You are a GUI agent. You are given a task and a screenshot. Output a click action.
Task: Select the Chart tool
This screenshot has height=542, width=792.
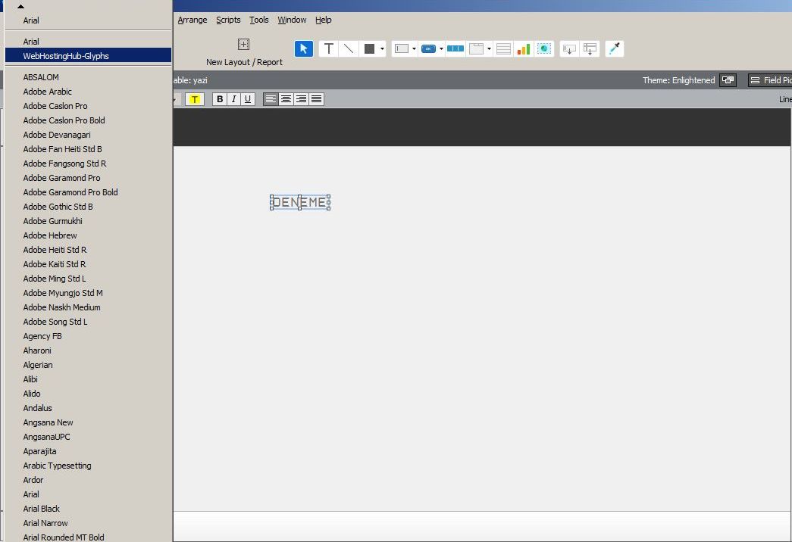click(524, 48)
